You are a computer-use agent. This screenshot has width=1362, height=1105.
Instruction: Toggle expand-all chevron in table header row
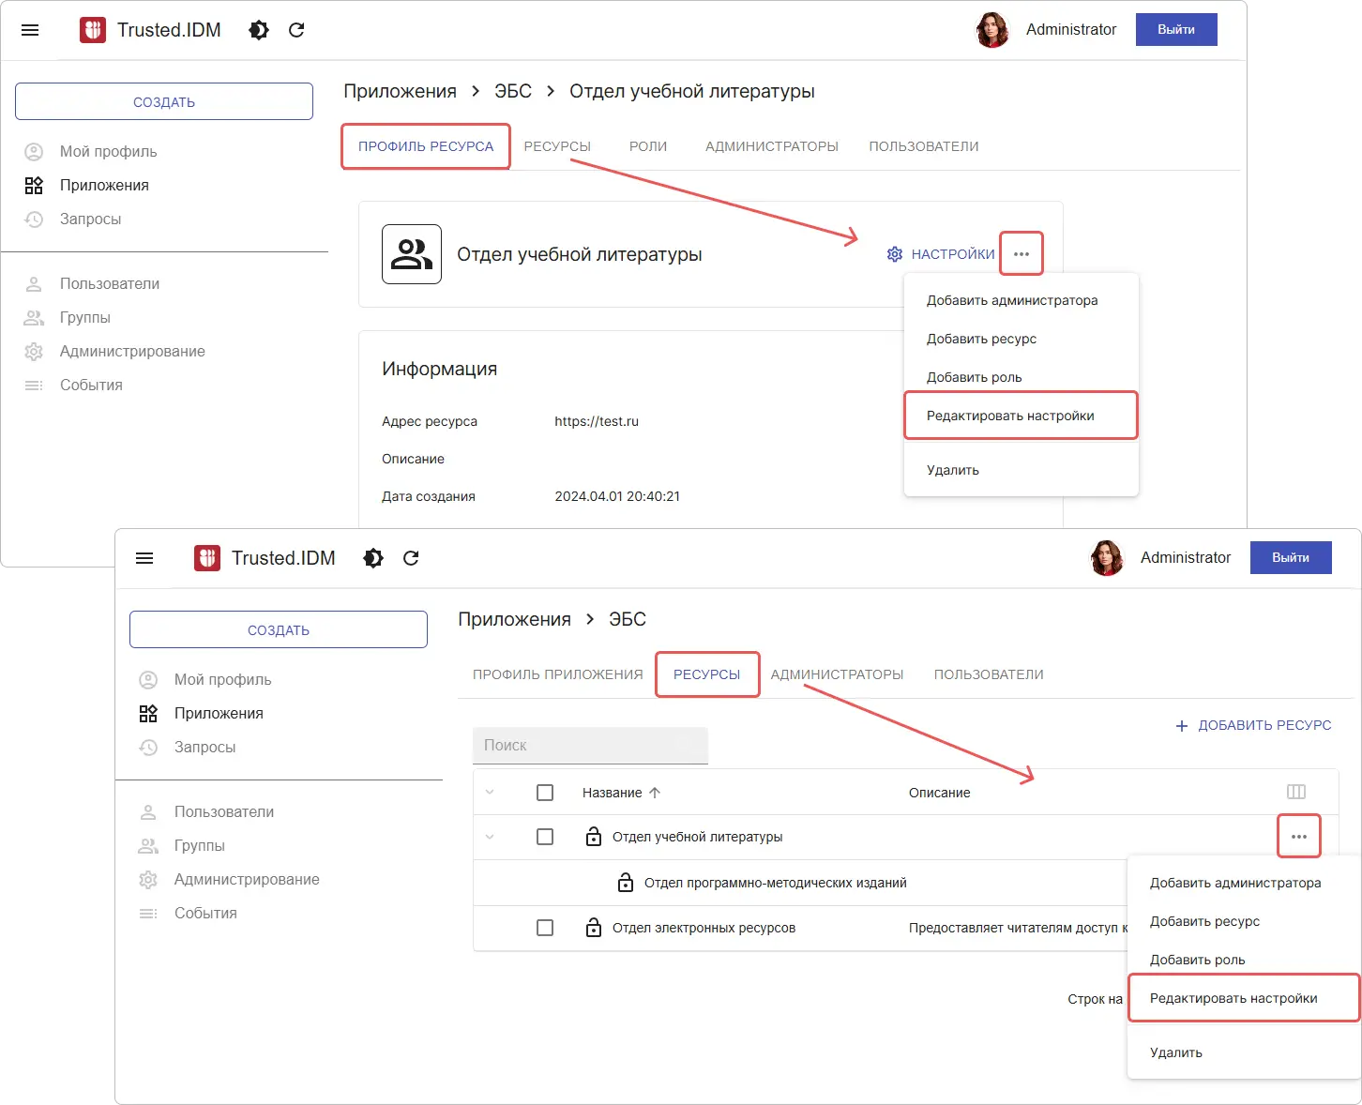[490, 793]
